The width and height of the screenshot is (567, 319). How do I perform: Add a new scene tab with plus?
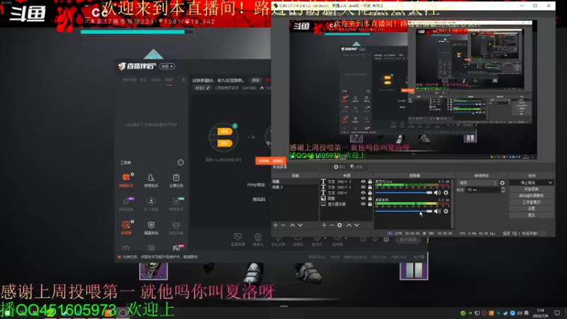pos(184,80)
